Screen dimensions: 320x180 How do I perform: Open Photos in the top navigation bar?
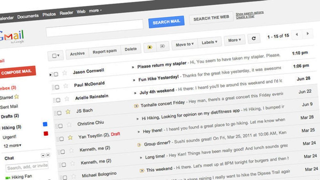(x=49, y=14)
